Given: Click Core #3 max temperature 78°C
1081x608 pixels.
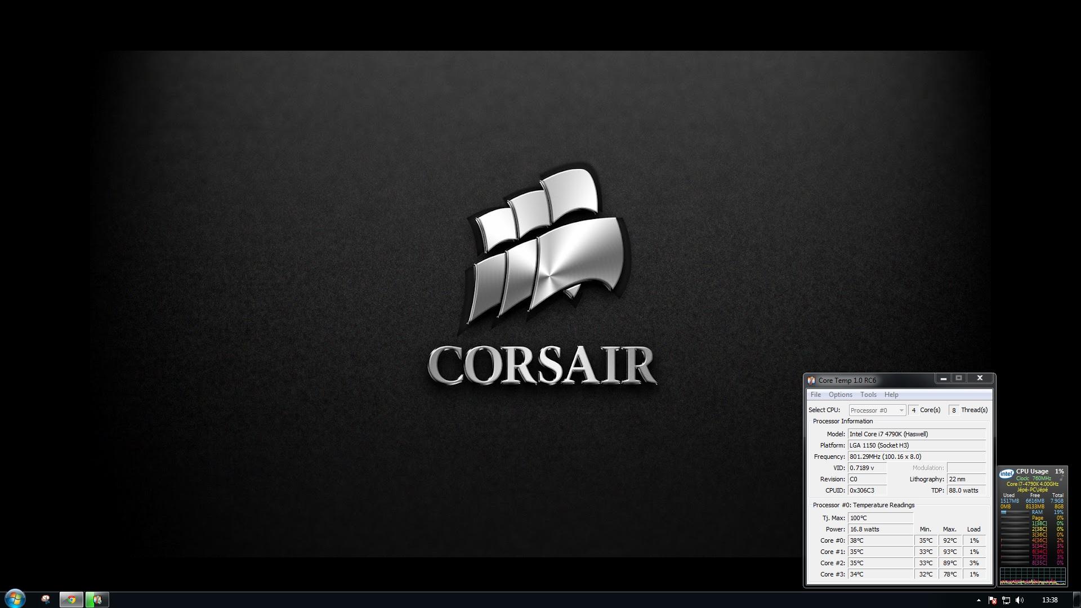Looking at the screenshot, I should tap(950, 574).
